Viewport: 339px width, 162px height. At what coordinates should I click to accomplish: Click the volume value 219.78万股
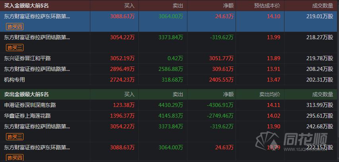[320, 58]
